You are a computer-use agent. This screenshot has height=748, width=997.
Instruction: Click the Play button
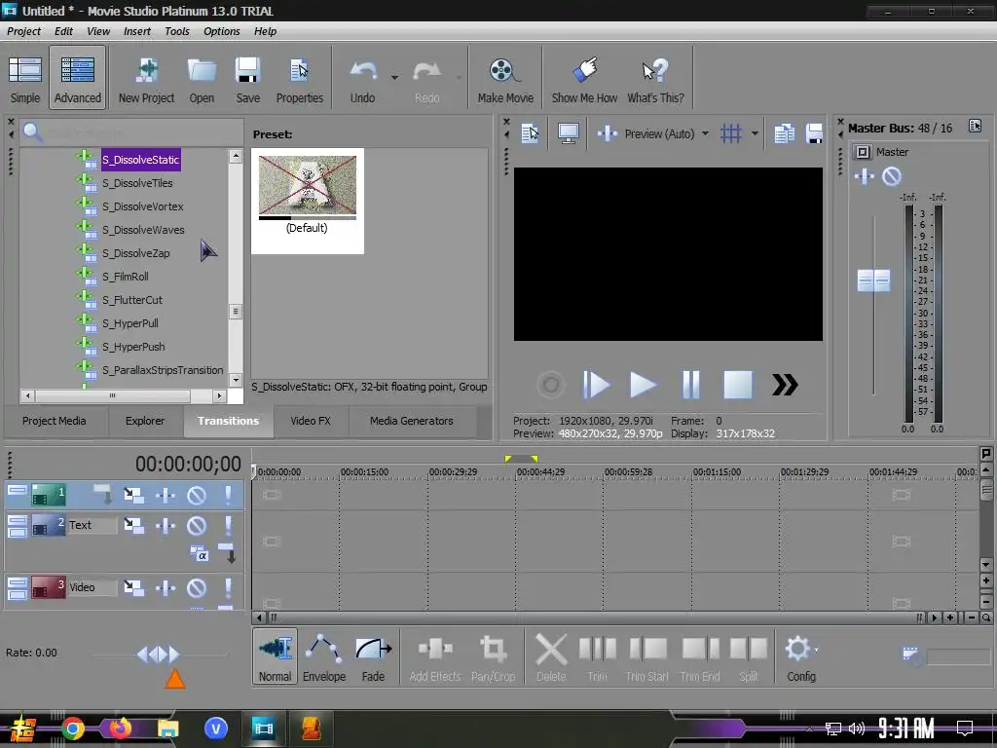[x=643, y=385]
